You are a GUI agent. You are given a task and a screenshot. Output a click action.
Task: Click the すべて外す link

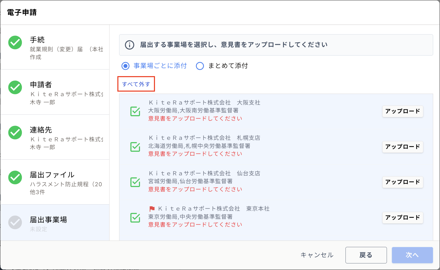(x=136, y=84)
